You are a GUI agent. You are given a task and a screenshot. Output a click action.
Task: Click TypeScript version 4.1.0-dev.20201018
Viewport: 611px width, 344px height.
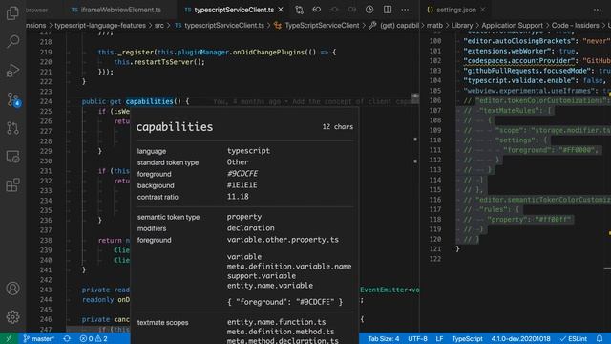[520, 338]
